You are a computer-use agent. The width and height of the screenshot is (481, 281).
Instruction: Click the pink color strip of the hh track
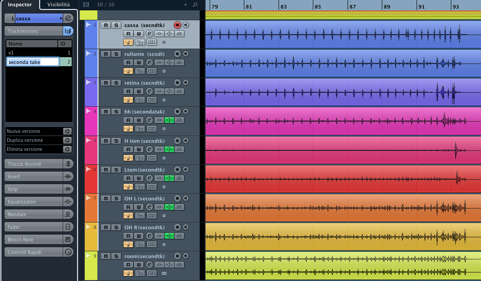pos(91,121)
